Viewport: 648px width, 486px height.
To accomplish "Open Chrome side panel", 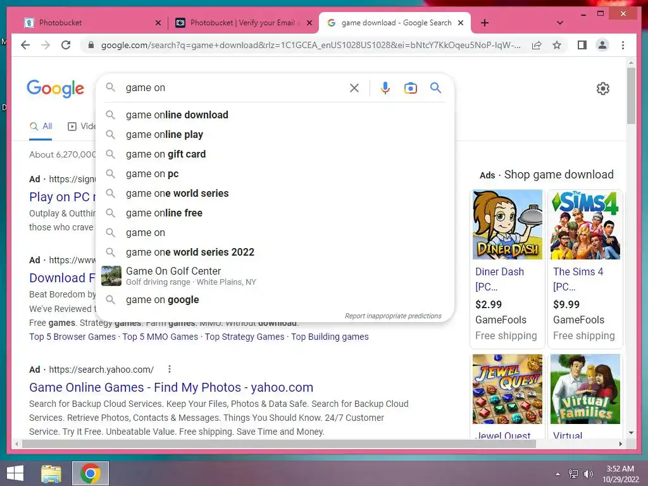I will pos(582,45).
